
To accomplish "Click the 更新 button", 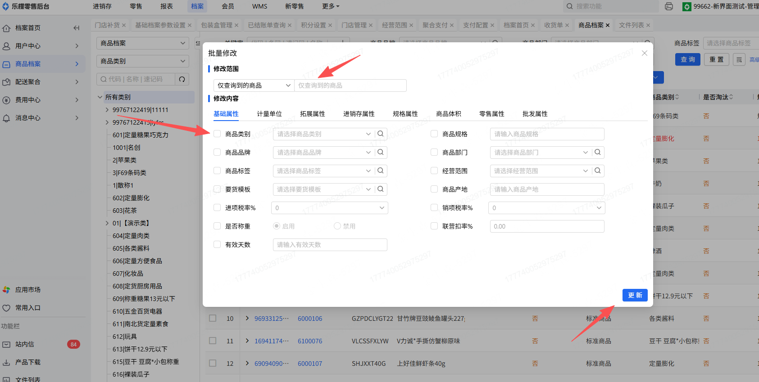I will 635,295.
